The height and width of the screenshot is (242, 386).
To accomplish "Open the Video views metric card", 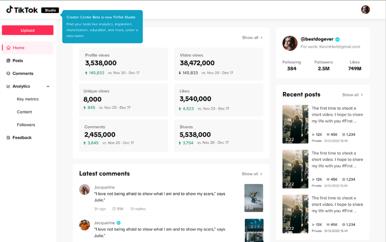I will pos(219,64).
